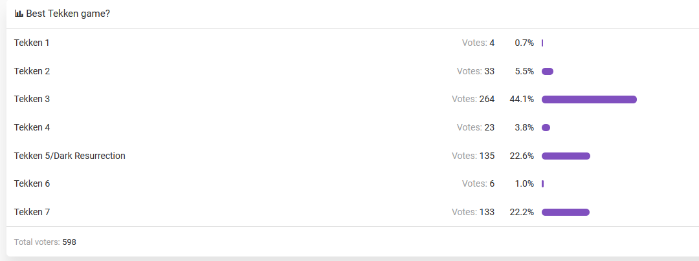The width and height of the screenshot is (699, 261).
Task: Choose the Tekken 4 option text
Action: [32, 128]
